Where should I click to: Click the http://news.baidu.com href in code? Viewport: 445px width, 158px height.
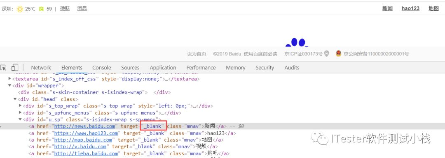tap(84, 126)
